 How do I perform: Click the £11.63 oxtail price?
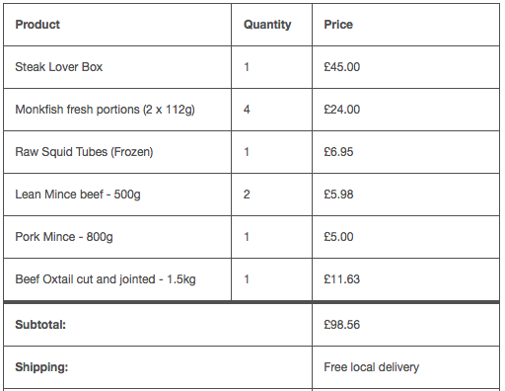pos(342,279)
